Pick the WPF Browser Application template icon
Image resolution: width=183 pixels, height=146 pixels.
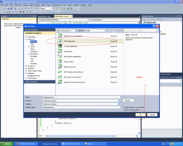point(60,57)
